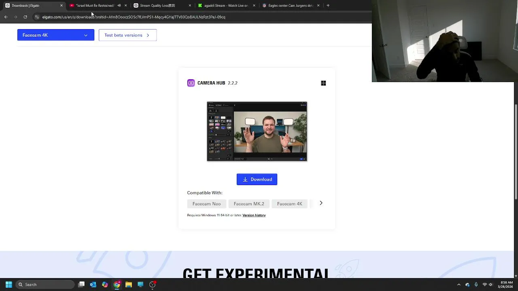Image resolution: width=518 pixels, height=291 pixels.
Task: Open the monitor app on the taskbar
Action: click(x=140, y=285)
